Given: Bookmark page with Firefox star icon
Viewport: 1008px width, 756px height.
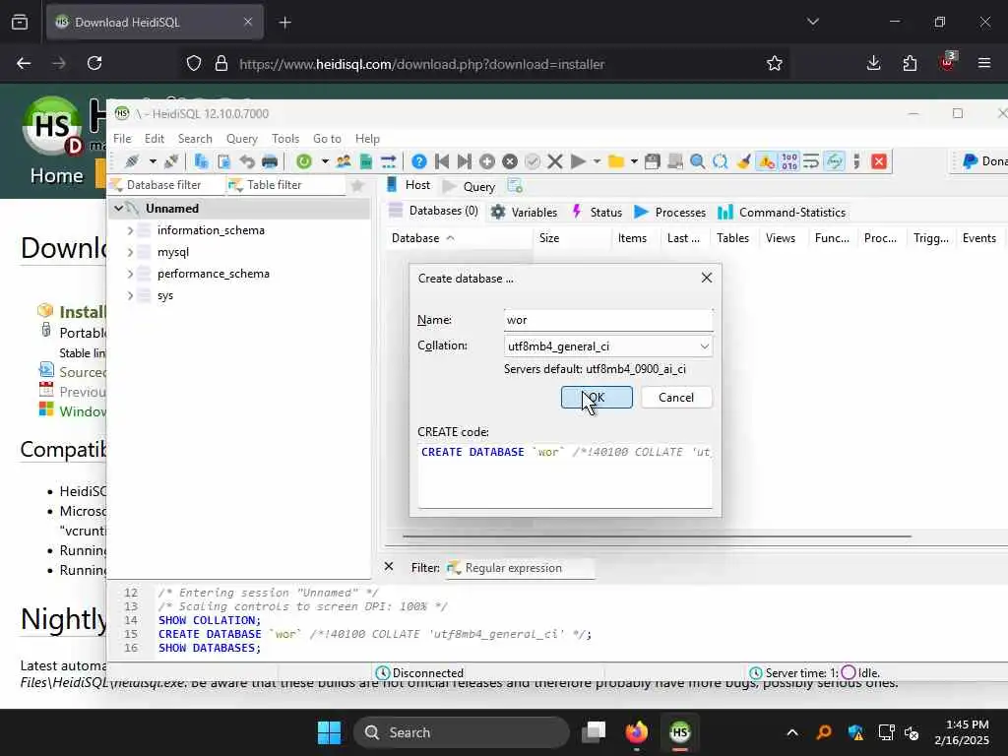Looking at the screenshot, I should pyautogui.click(x=775, y=63).
